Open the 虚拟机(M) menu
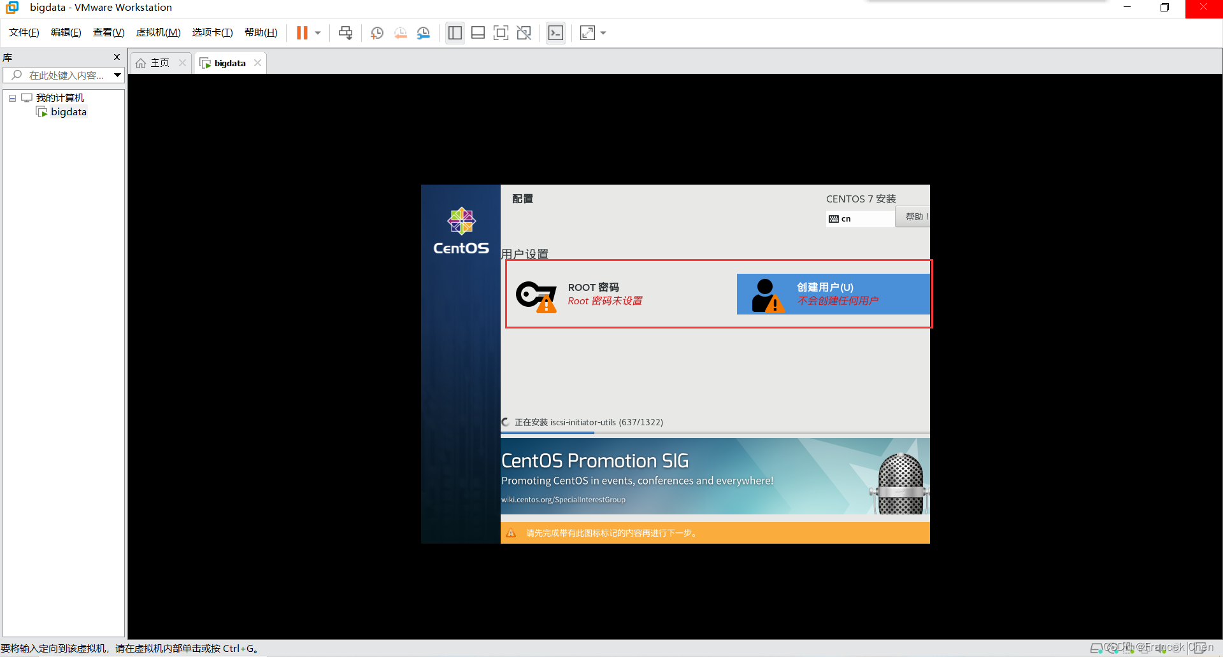Screen dimensions: 1223x657 [158, 32]
